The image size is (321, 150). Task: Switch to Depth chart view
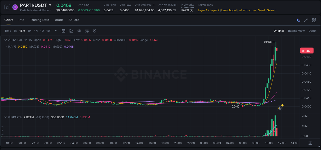313,31
